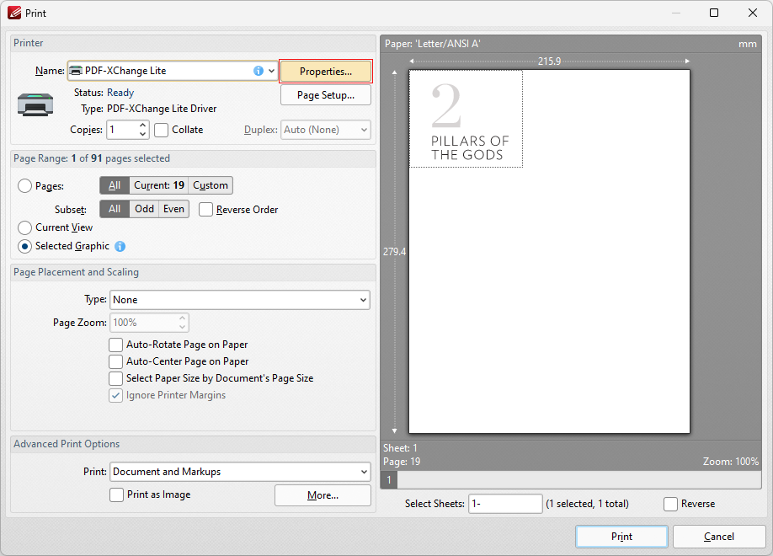The image size is (773, 556).
Task: Click the Copies input field
Action: pos(122,130)
